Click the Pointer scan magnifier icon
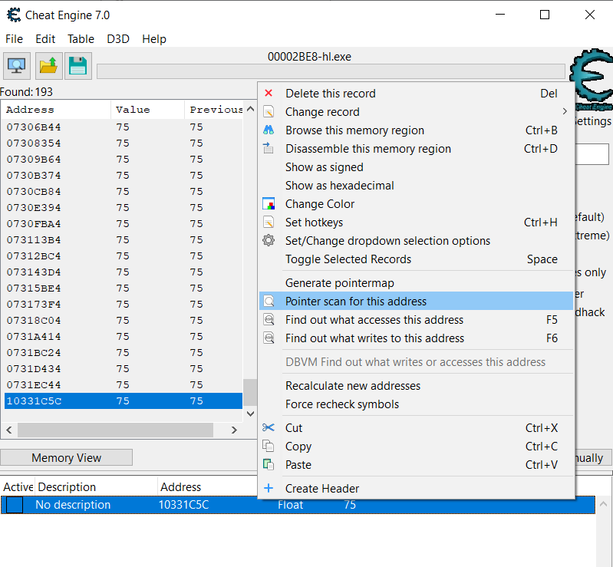613x567 pixels. 269,301
